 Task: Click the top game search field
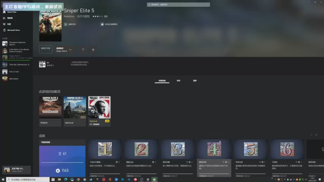pos(178,4)
